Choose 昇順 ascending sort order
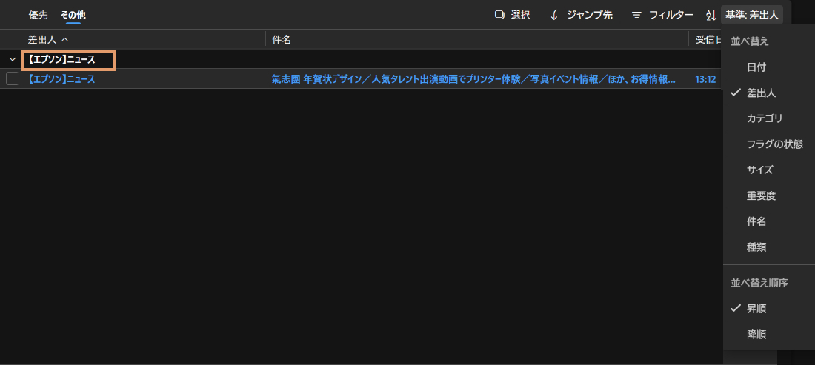815x365 pixels. (756, 309)
